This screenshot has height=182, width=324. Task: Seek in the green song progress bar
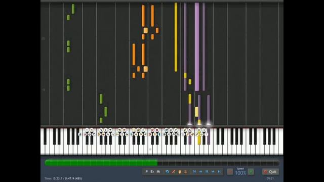click(162, 163)
